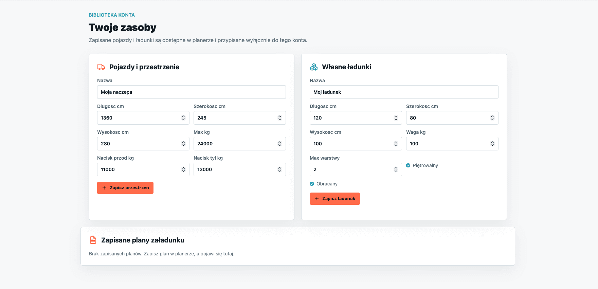Screen dimensions: 598x289
Task: Save the cargo with Zapisz ladunek
Action: point(335,199)
